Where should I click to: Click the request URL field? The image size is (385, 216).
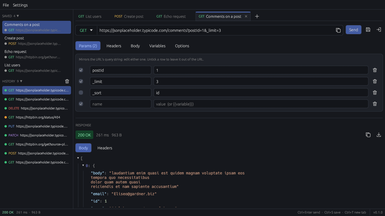216,30
